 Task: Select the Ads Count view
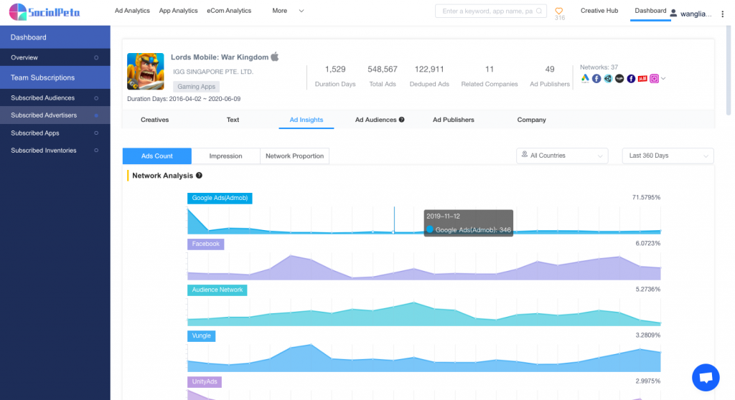(x=157, y=156)
